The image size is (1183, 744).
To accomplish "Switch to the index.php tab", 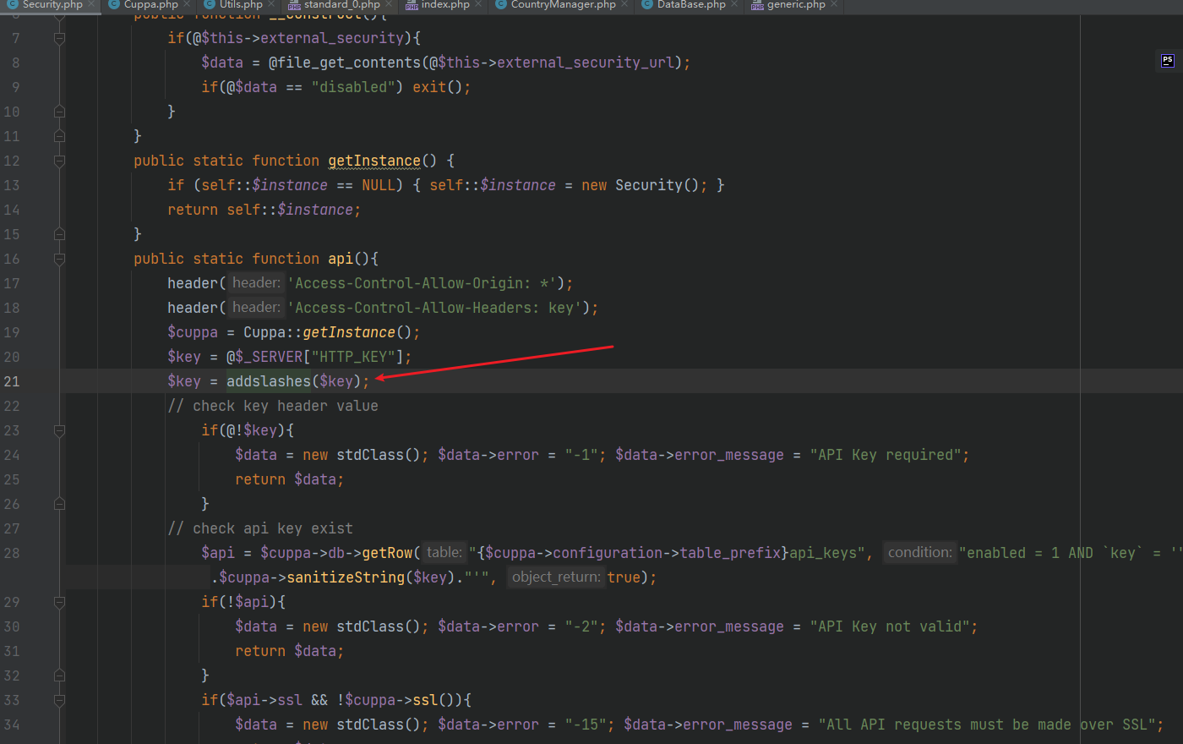I will pyautogui.click(x=445, y=5).
